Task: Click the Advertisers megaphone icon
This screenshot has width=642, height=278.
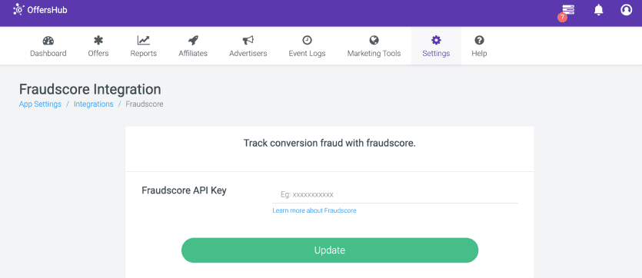Action: click(248, 41)
